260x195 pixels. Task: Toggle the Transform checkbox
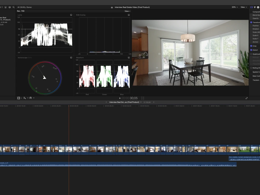point(251,22)
